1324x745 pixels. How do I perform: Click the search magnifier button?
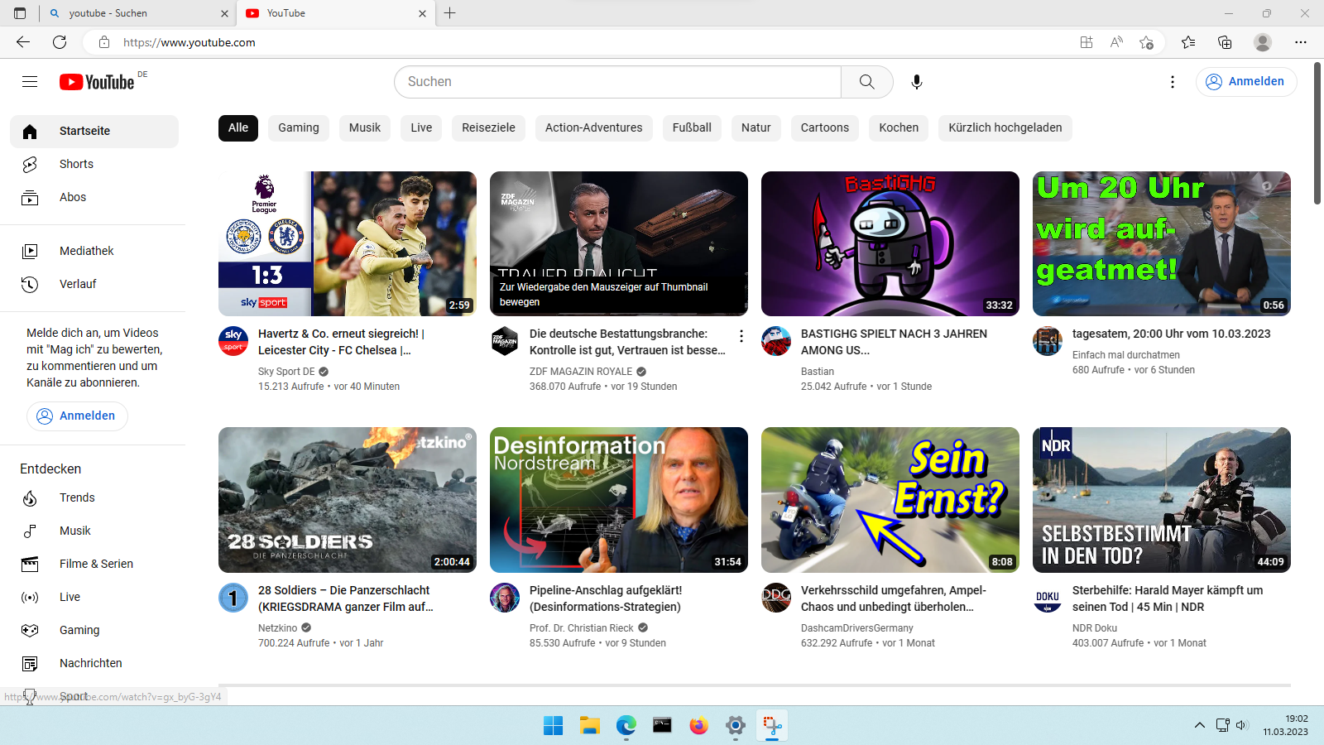[x=866, y=82]
